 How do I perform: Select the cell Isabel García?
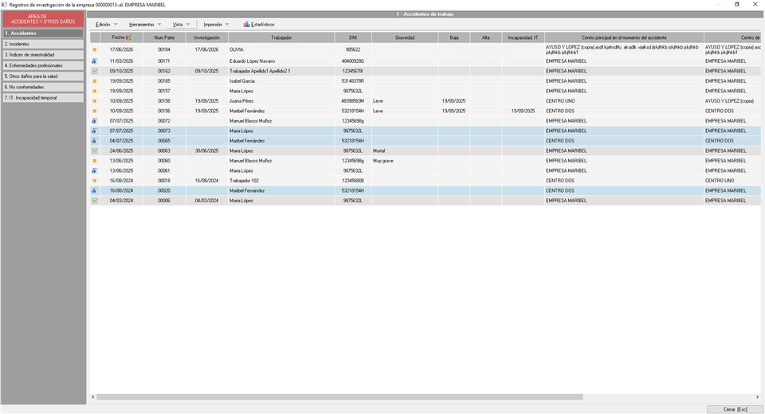281,81
